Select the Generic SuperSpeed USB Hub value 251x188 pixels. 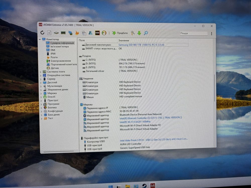coord(135,148)
